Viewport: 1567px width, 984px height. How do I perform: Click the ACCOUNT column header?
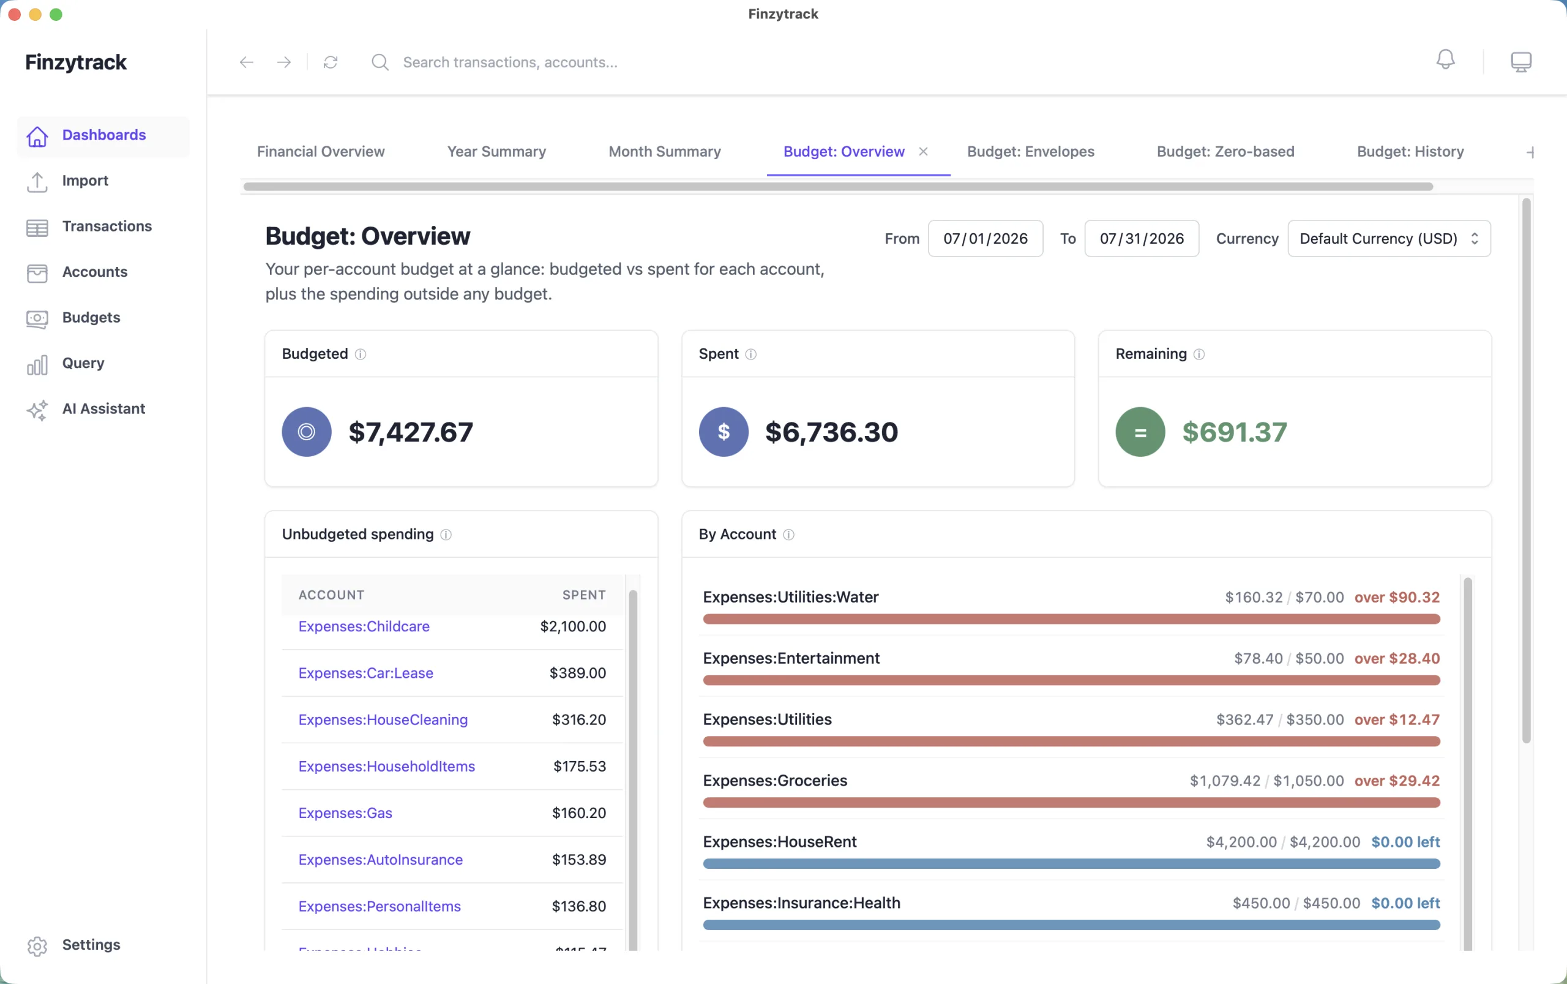coord(331,595)
